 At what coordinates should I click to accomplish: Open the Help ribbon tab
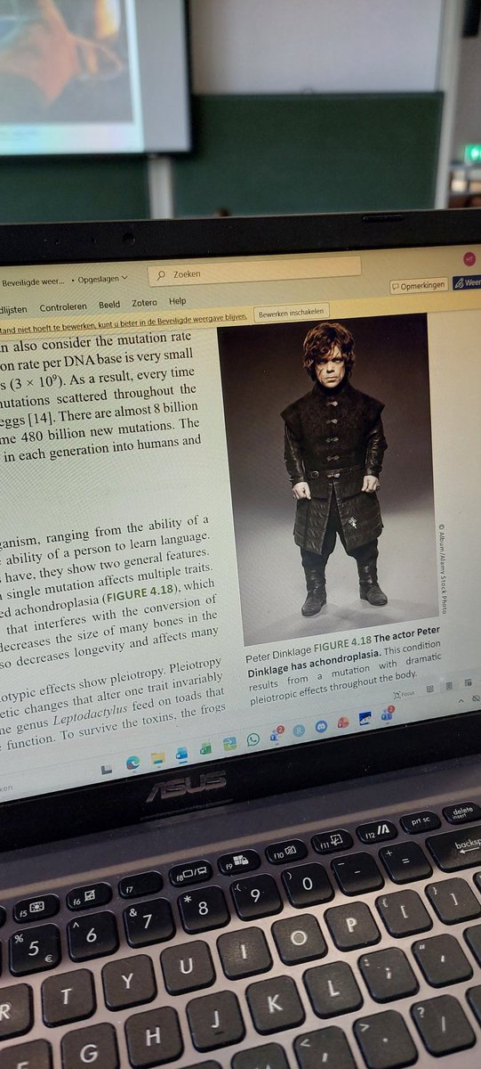(178, 301)
